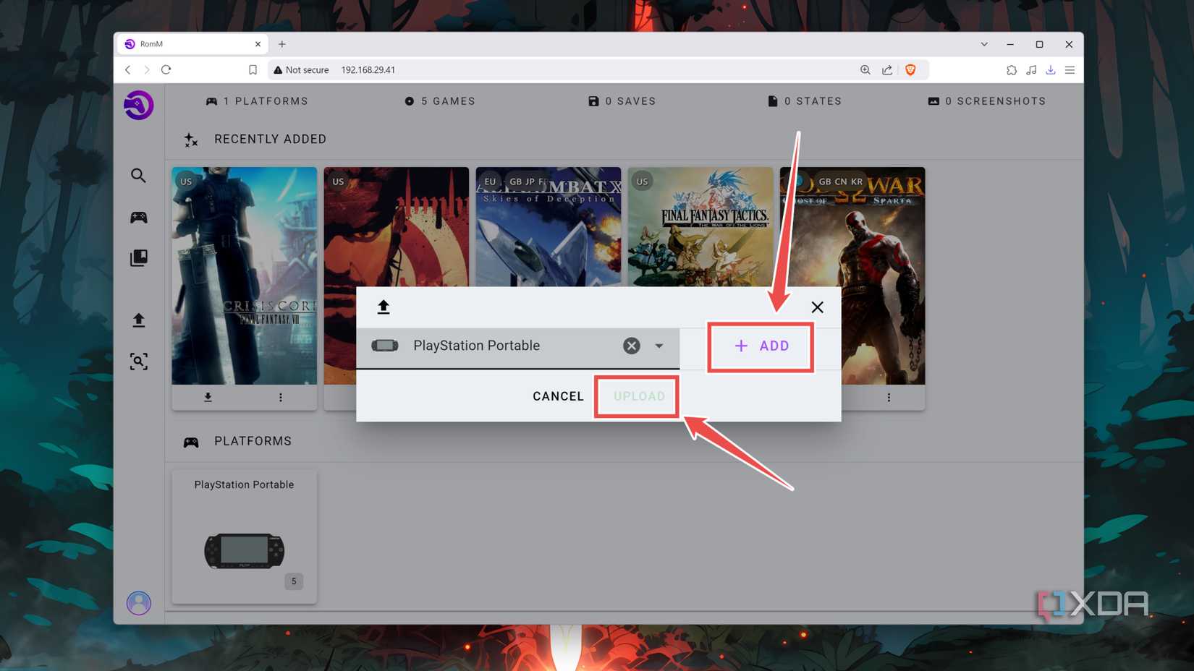Click the Not secure site warning

click(x=300, y=70)
